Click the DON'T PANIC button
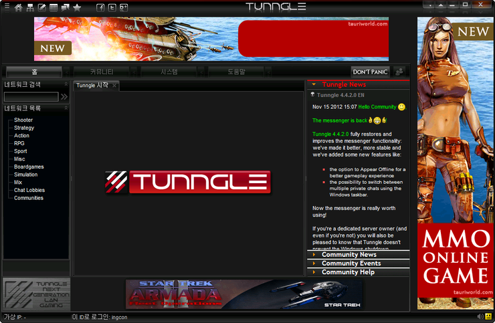 pos(371,72)
